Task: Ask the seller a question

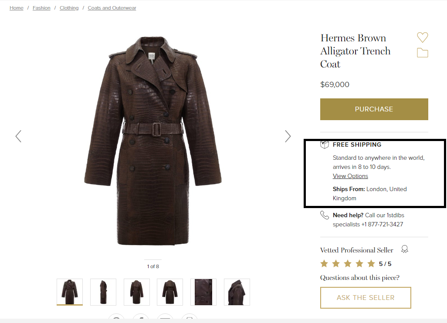Action: pos(366,298)
